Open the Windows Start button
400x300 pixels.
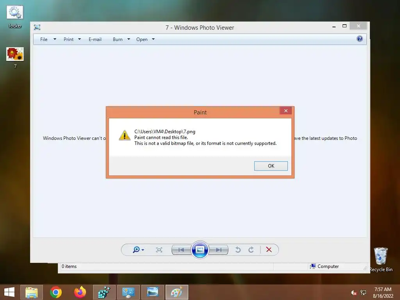click(9, 292)
